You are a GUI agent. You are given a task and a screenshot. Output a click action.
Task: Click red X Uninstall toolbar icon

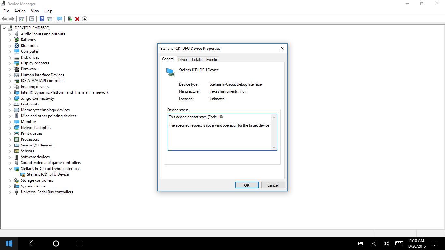pyautogui.click(x=77, y=19)
